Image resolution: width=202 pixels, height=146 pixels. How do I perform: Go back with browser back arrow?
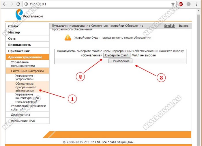[5, 4]
